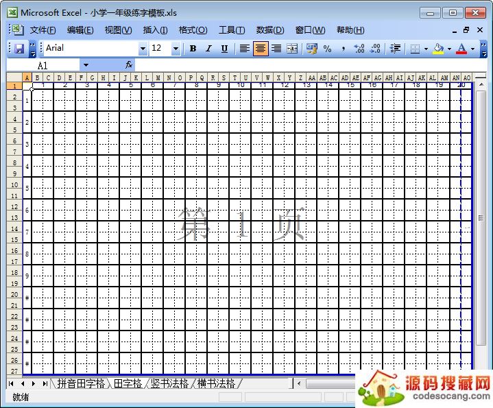
Task: Open the font size dropdown
Action: tap(176, 49)
